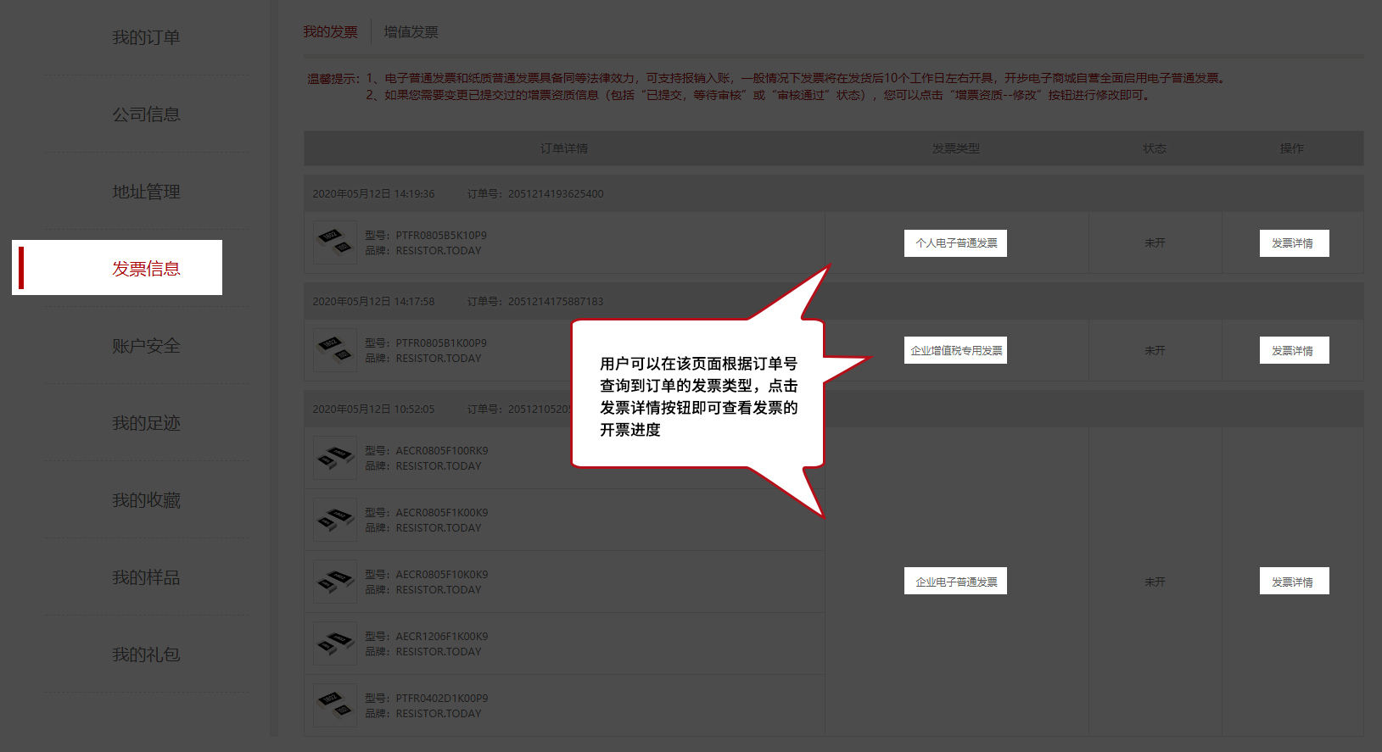Viewport: 1382px width, 752px height.
Task: Open the AECR0805F100RK9 resistor thumbnail
Action: pyautogui.click(x=335, y=458)
